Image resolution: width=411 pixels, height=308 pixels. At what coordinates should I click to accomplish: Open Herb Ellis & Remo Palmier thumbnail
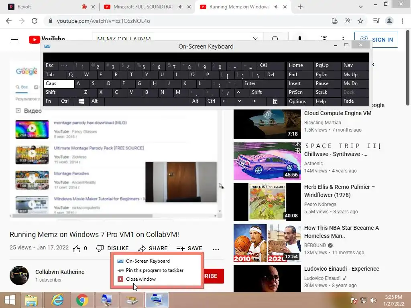click(x=267, y=202)
